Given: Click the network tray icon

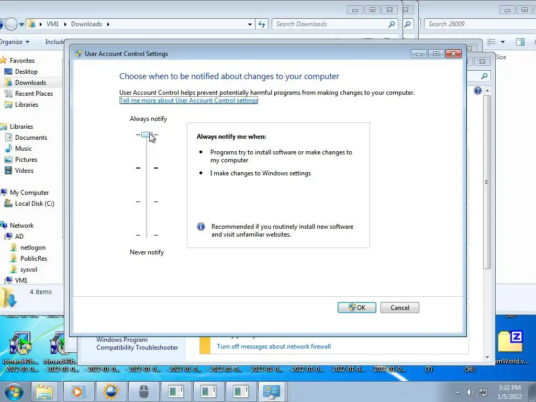Looking at the screenshot, I should [x=483, y=392].
